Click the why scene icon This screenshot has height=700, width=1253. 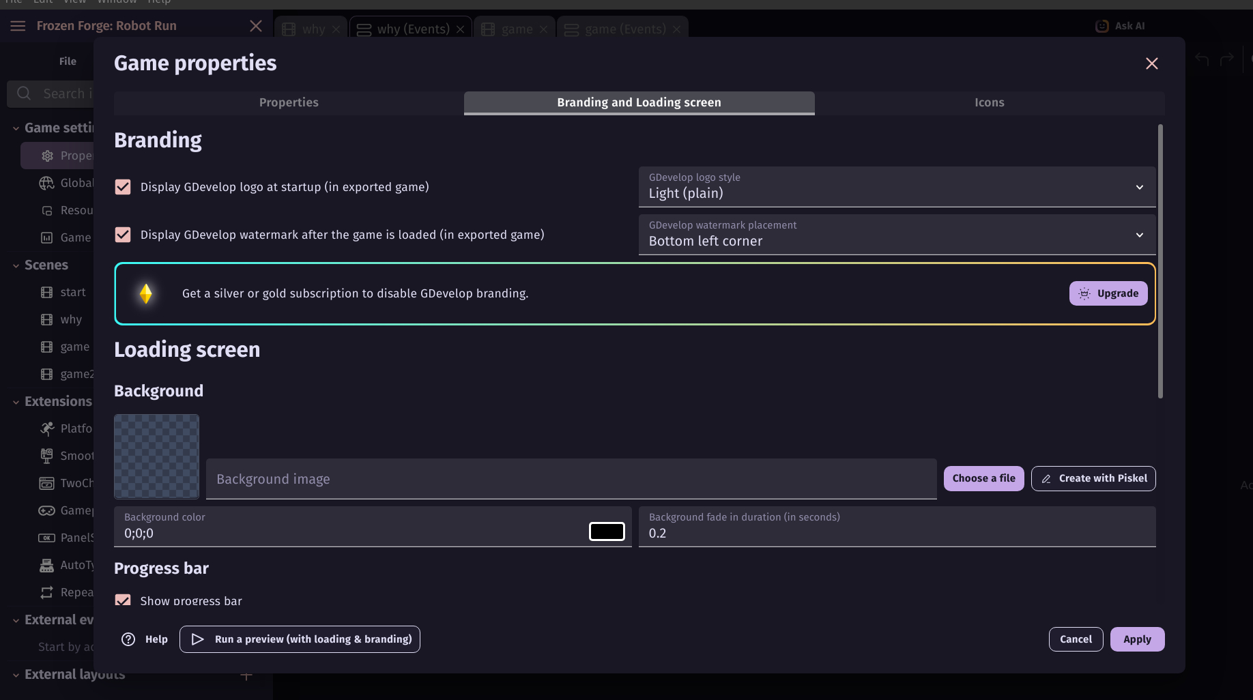pyautogui.click(x=46, y=319)
